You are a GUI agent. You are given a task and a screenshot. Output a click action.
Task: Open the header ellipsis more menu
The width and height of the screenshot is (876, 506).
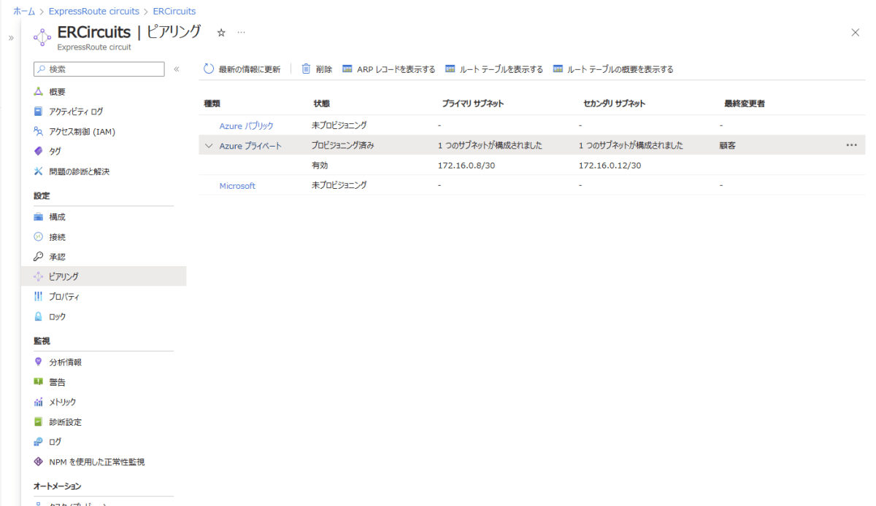[241, 33]
